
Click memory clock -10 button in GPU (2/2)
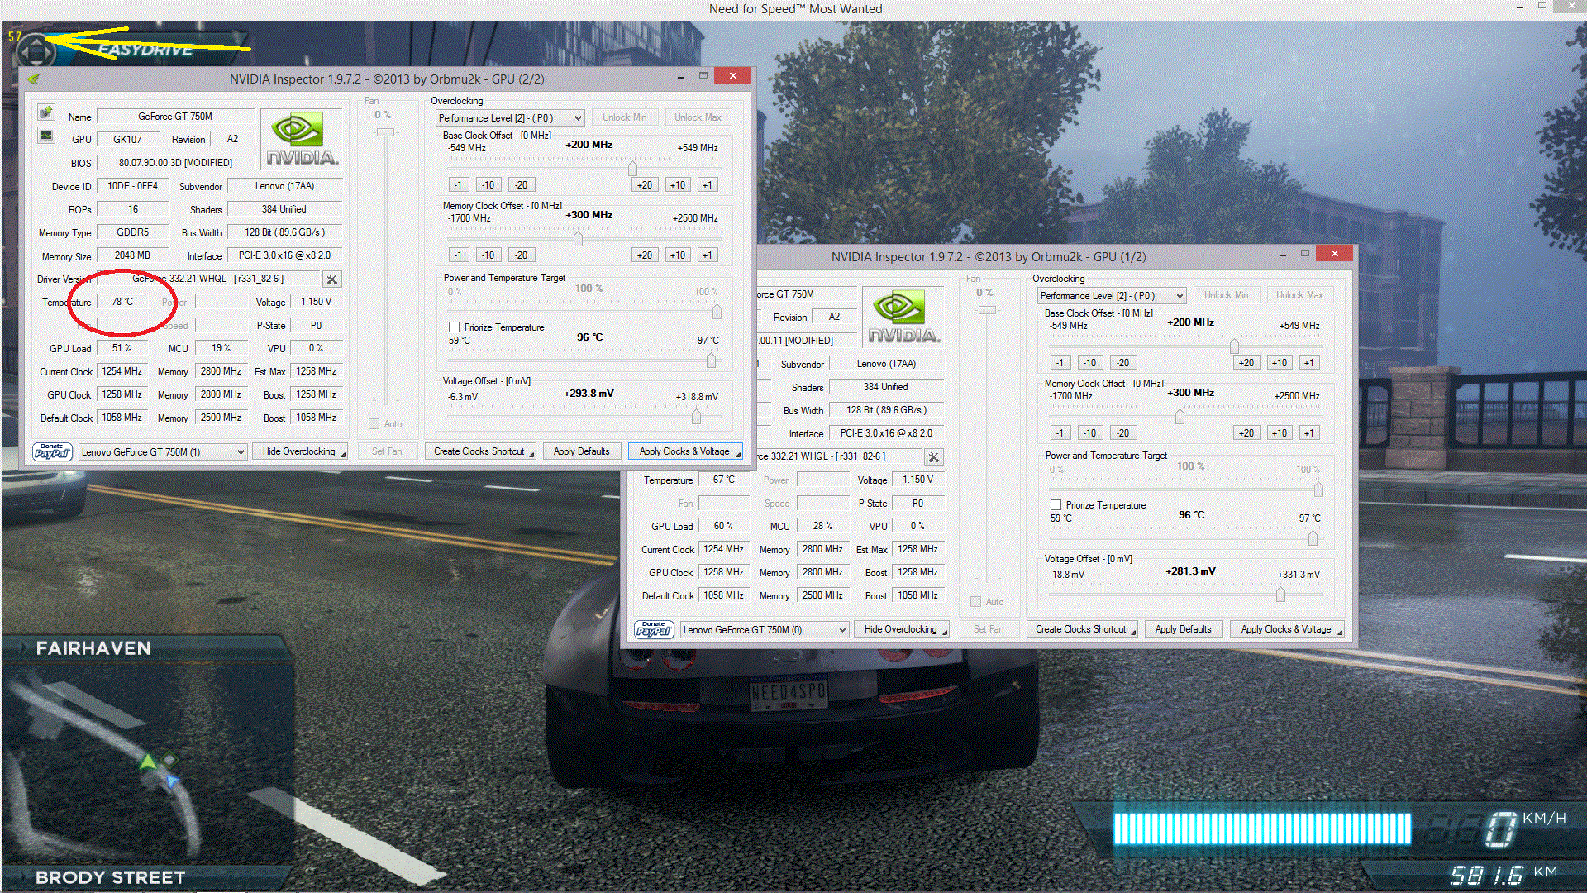point(488,255)
